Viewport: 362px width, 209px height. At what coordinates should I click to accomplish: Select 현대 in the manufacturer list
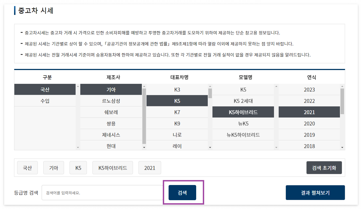point(111,146)
